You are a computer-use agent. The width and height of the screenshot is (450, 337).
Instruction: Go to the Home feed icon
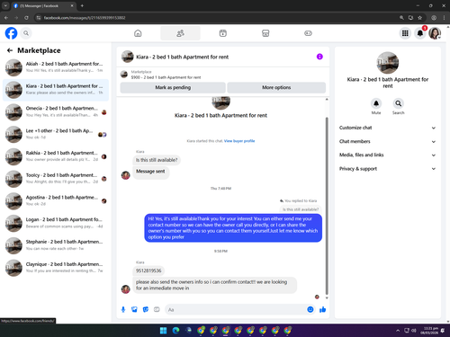[138, 33]
